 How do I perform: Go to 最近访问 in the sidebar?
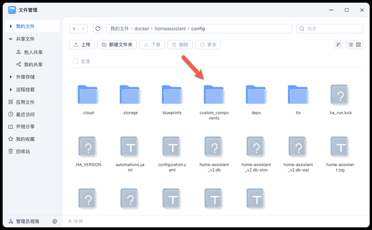[22, 114]
